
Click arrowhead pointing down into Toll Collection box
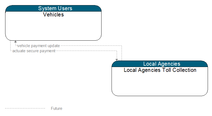click(x=117, y=60)
